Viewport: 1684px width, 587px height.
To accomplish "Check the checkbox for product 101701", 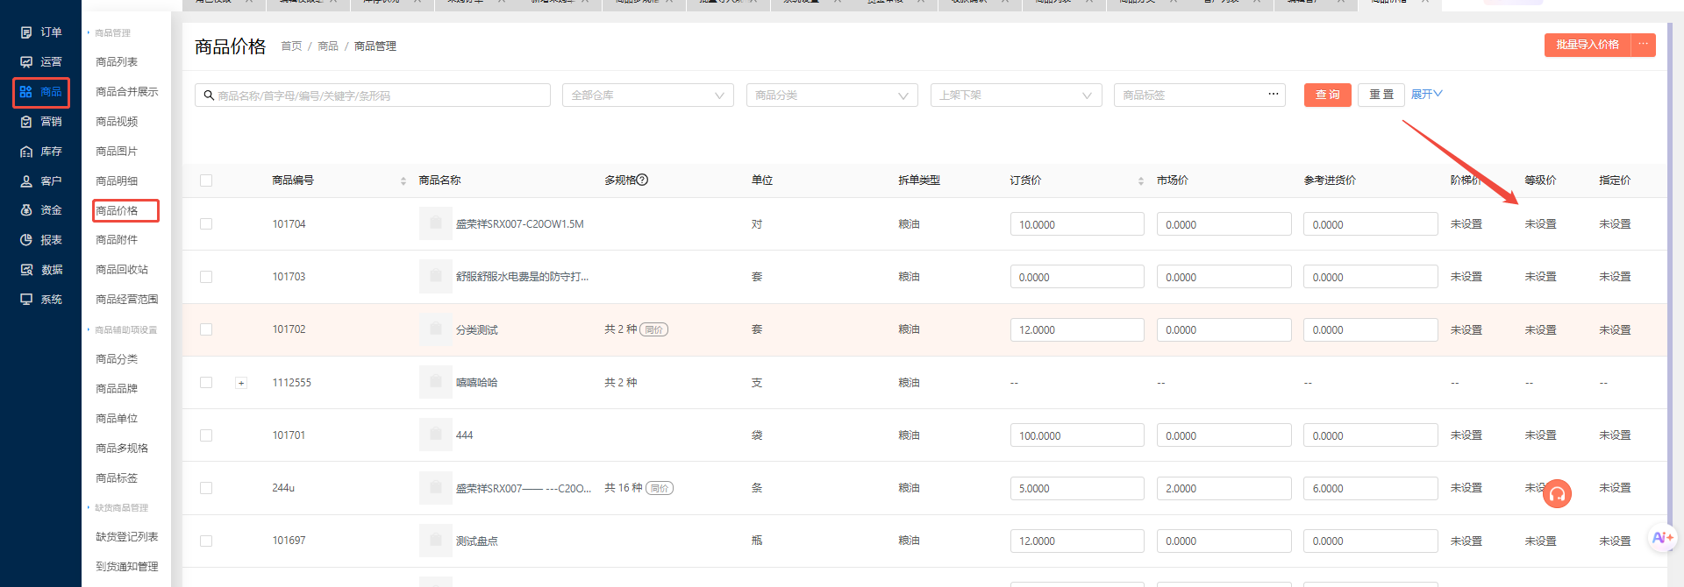I will click(x=206, y=435).
